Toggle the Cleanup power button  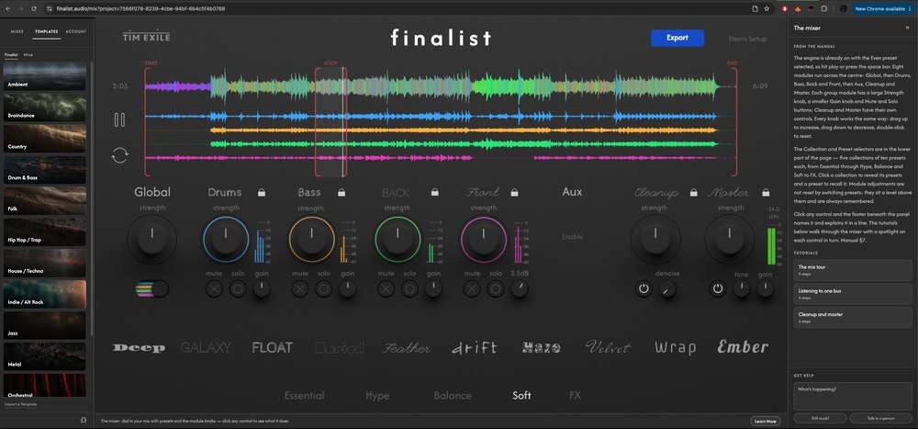pyautogui.click(x=644, y=288)
